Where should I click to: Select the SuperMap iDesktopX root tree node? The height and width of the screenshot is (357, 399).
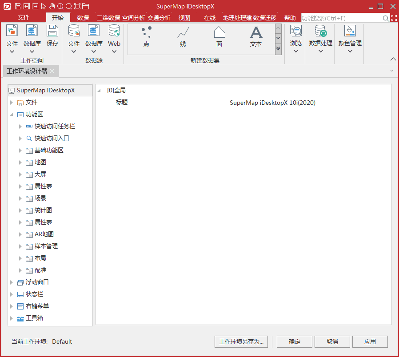50,90
